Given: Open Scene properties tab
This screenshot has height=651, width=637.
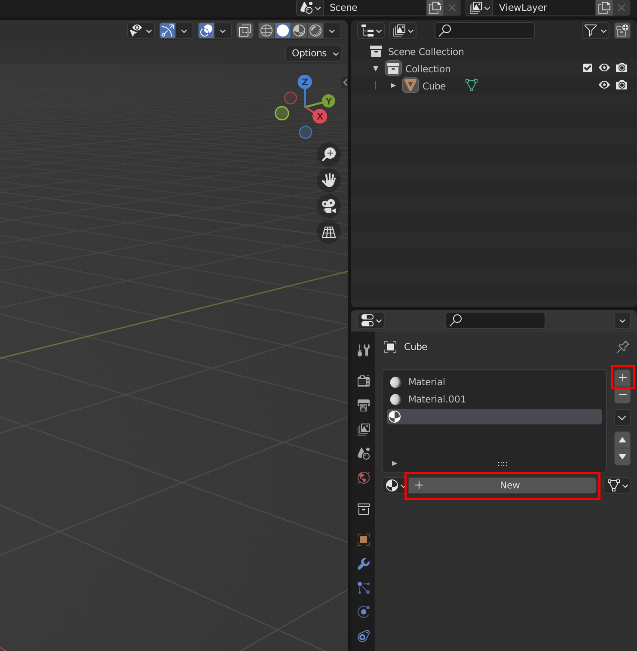Looking at the screenshot, I should tap(364, 453).
